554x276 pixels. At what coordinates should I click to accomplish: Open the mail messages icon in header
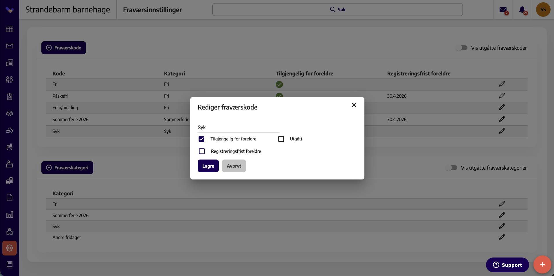(503, 10)
